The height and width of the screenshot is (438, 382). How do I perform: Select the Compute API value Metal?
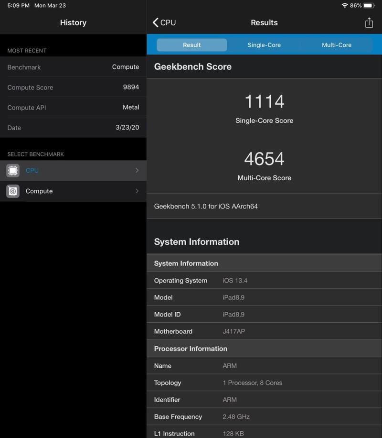(x=131, y=107)
